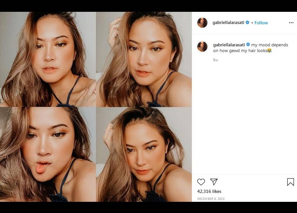Select the top-left selfie photo

(x=48, y=59)
